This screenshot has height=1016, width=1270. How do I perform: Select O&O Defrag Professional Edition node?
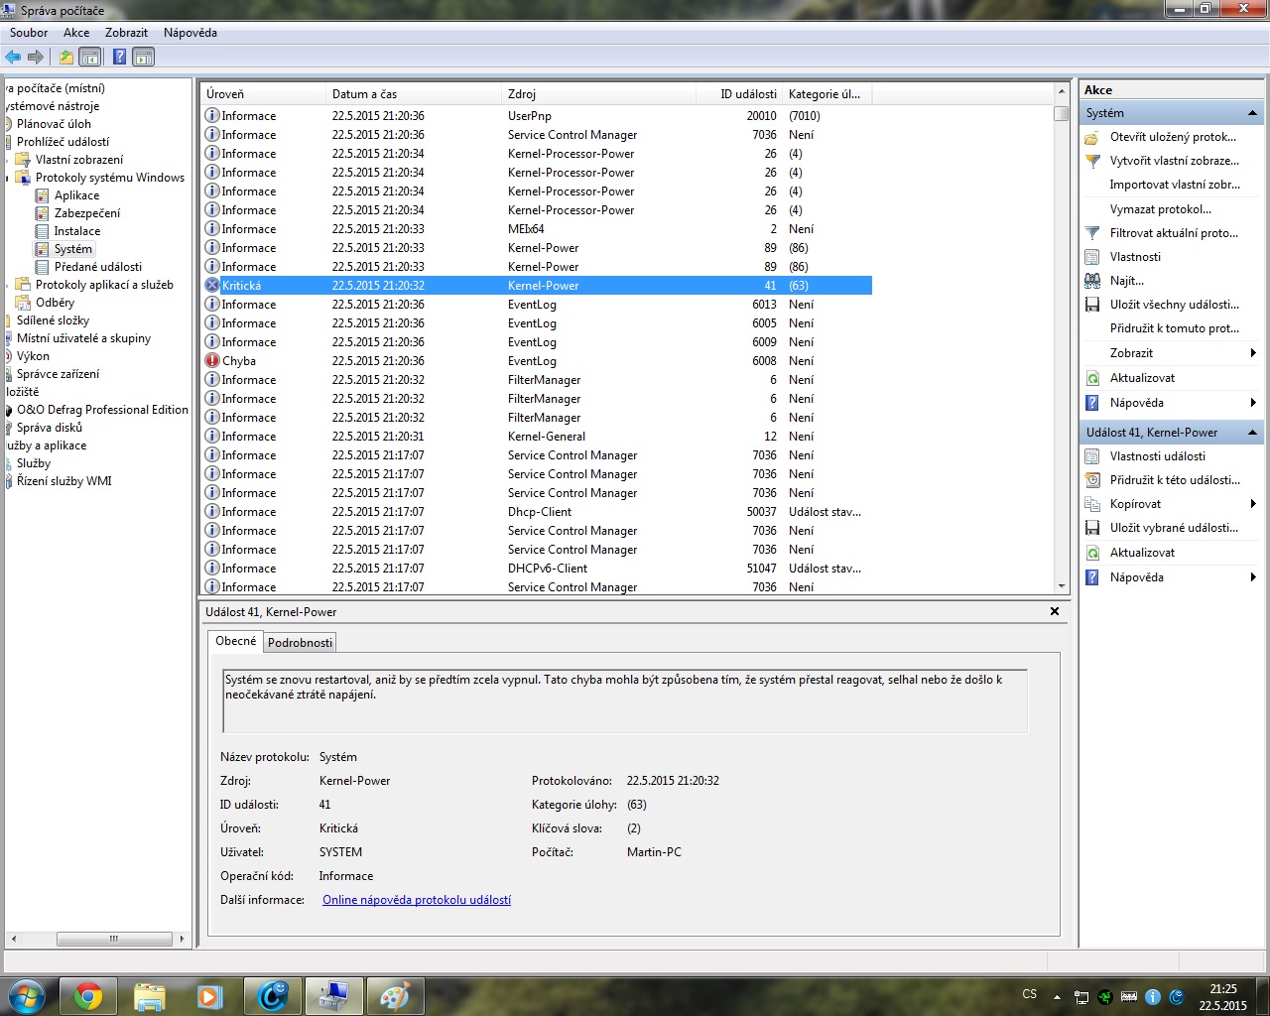tap(102, 410)
